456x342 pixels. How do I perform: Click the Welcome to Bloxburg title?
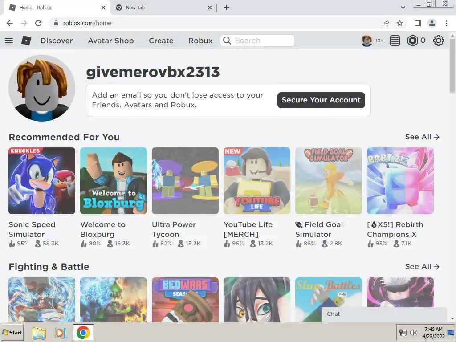pyautogui.click(x=103, y=229)
